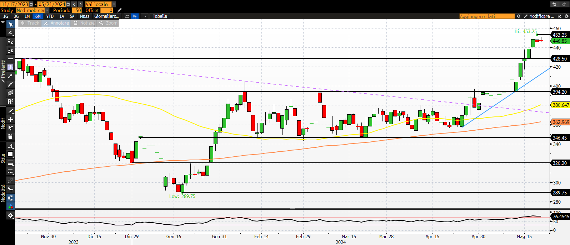570x245 pixels.
Task: Select the percent change measure tool
Action: (x=10, y=42)
